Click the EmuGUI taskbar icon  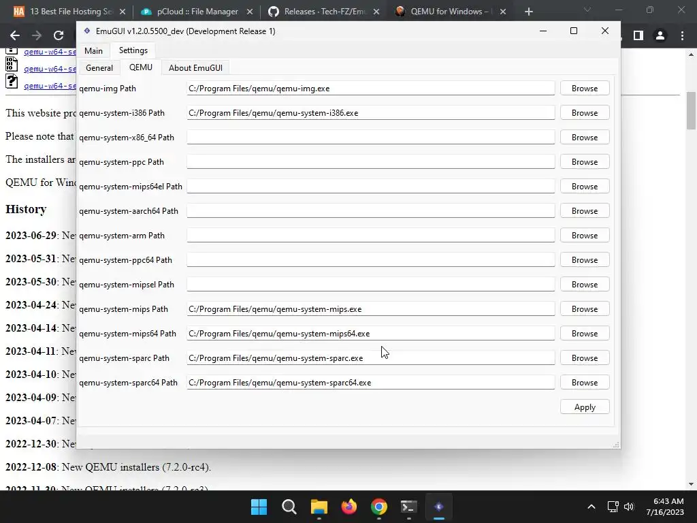[439, 507]
